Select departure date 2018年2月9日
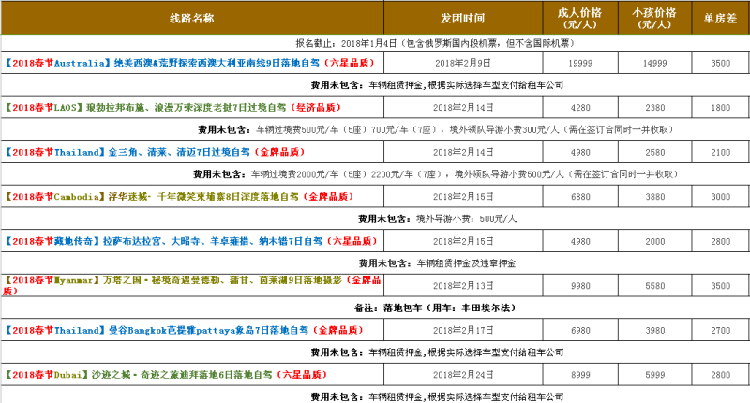This screenshot has width=750, height=403. click(462, 63)
